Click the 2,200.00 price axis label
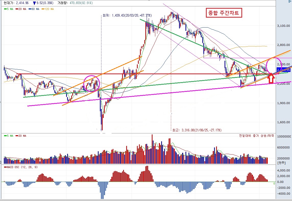 (x=283, y=84)
